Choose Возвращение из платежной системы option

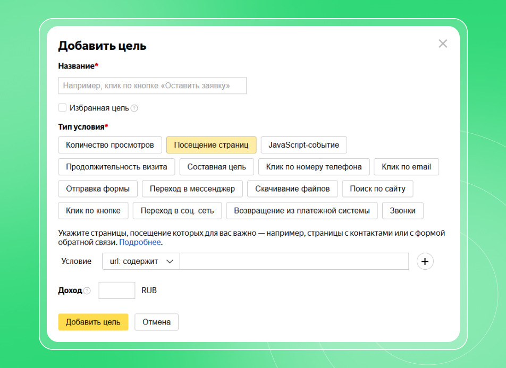302,211
